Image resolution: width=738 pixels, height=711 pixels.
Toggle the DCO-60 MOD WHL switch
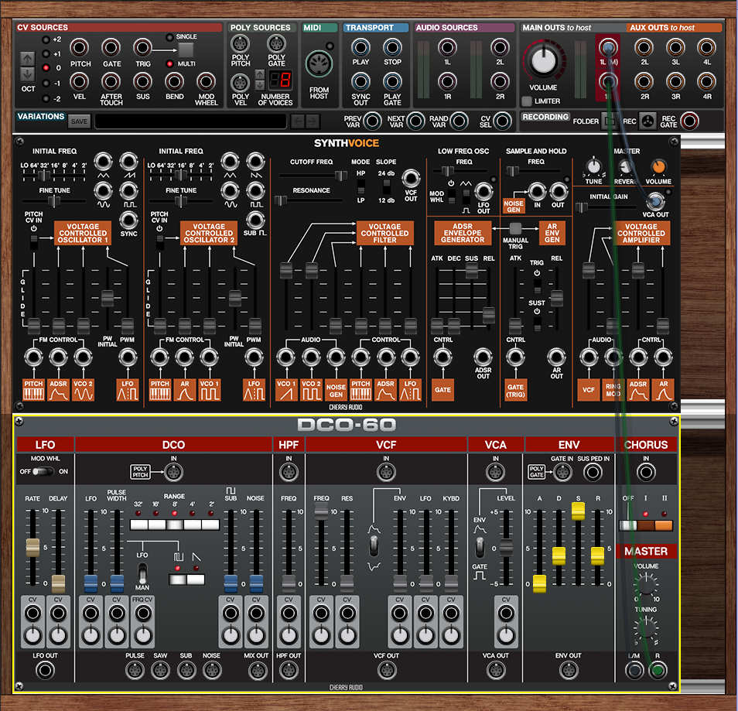coord(43,471)
